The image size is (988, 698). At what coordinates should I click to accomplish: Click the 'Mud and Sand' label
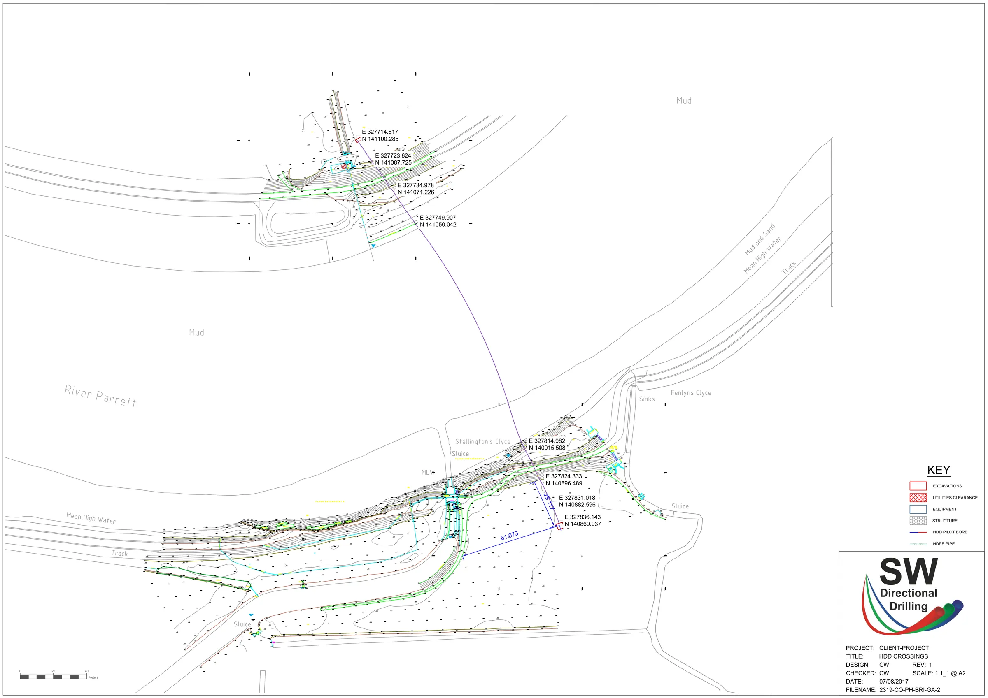(760, 239)
